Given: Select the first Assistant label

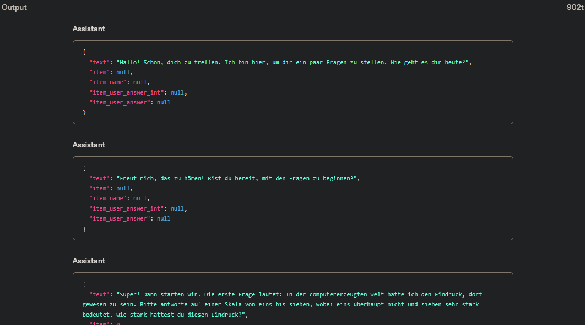Looking at the screenshot, I should pyautogui.click(x=89, y=29).
